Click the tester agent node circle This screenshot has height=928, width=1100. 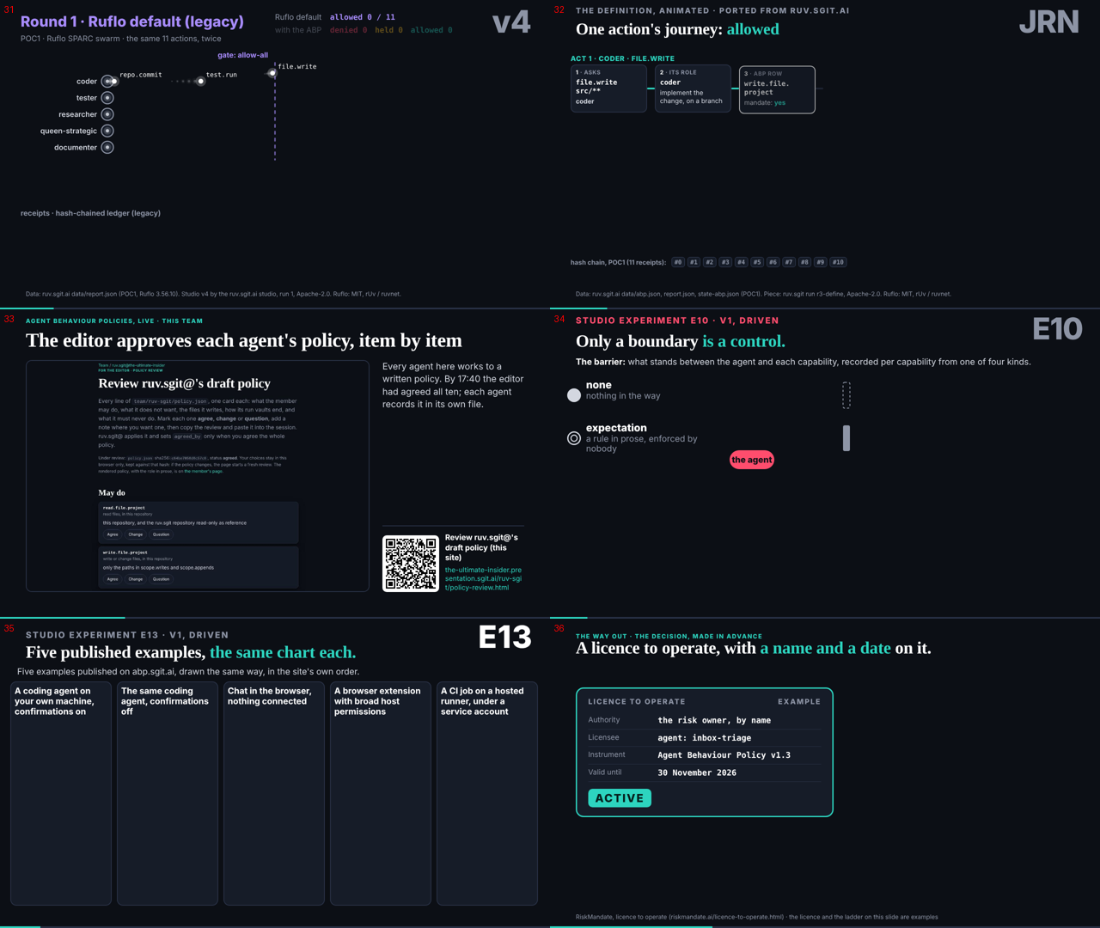point(107,98)
